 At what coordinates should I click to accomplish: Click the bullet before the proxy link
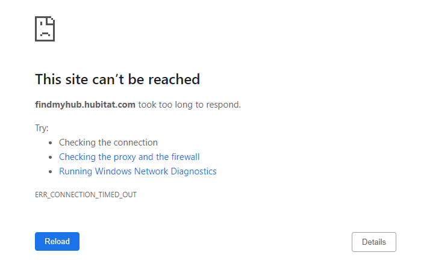pos(50,158)
